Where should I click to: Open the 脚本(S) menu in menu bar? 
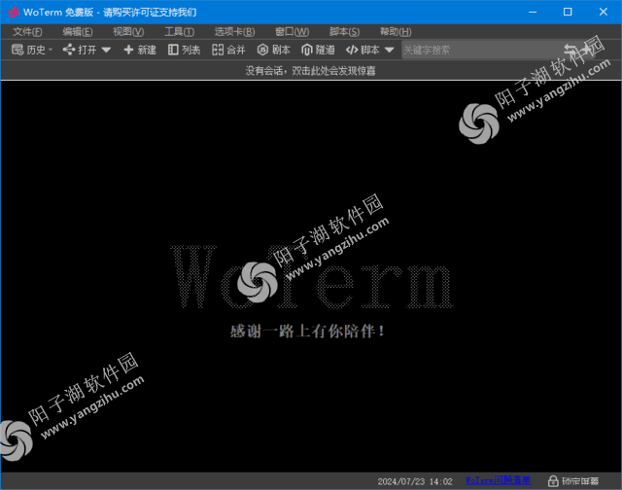point(344,32)
